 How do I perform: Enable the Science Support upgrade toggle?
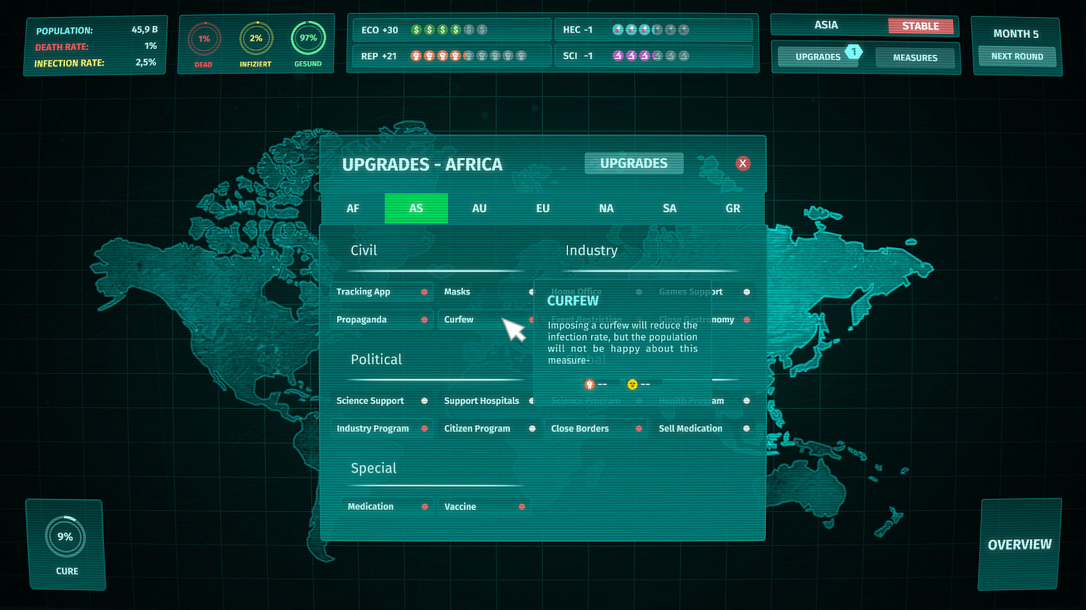point(424,401)
